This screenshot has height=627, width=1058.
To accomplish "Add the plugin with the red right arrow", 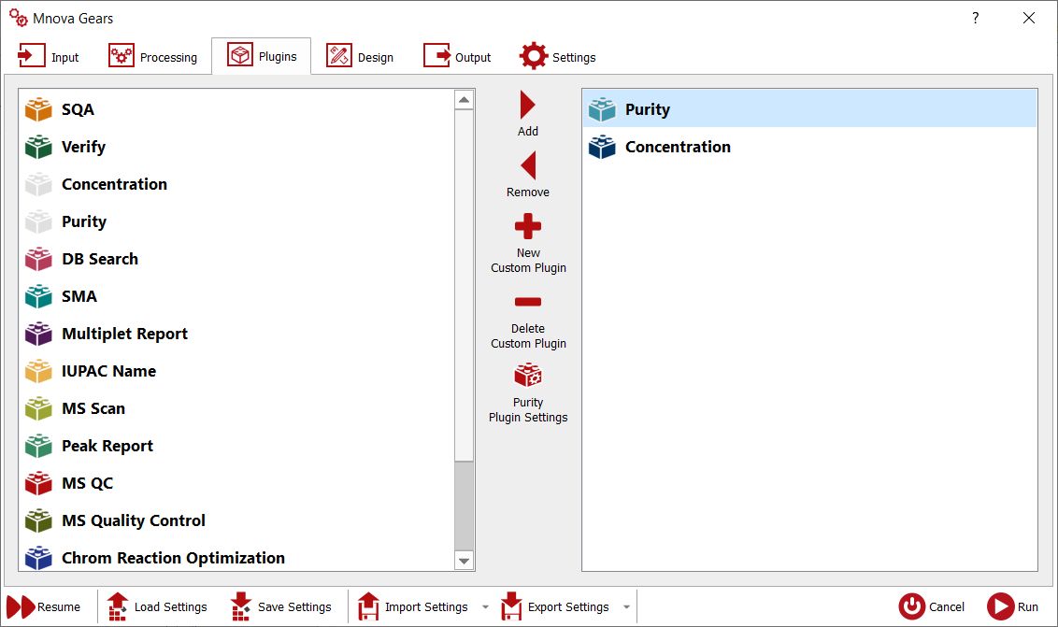I will tap(528, 106).
